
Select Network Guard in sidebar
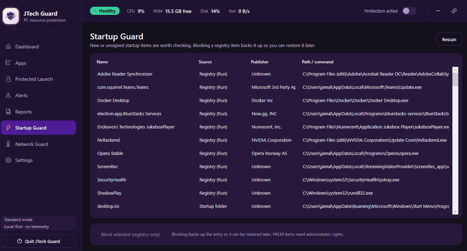pyautogui.click(x=38, y=144)
